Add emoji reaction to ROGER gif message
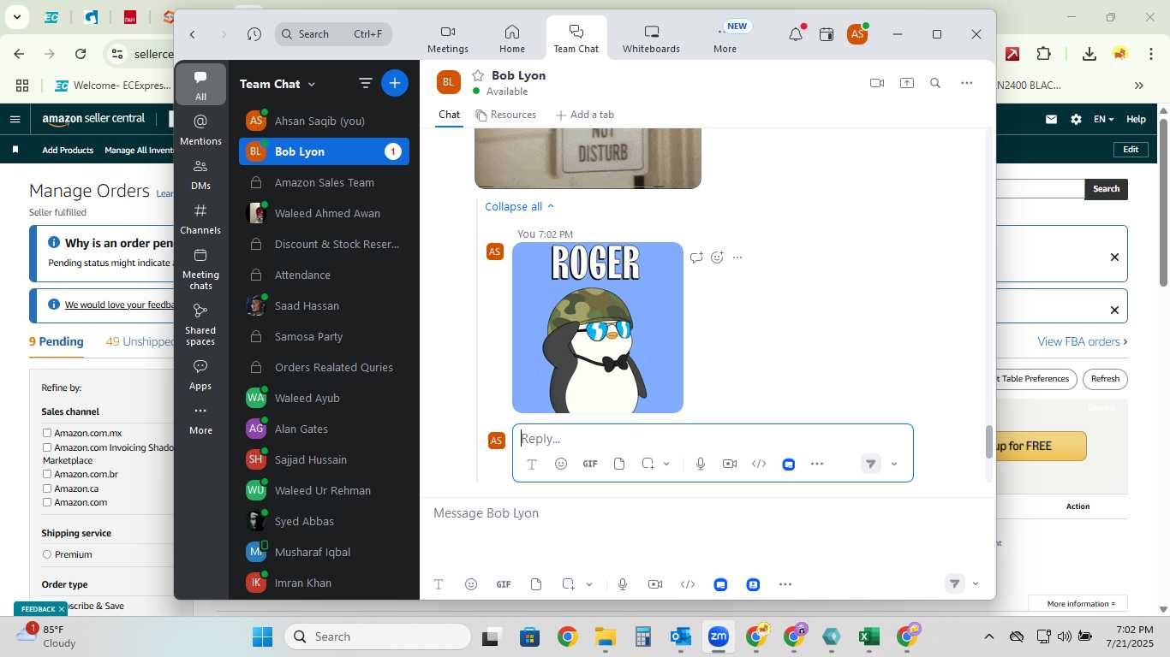 717,257
